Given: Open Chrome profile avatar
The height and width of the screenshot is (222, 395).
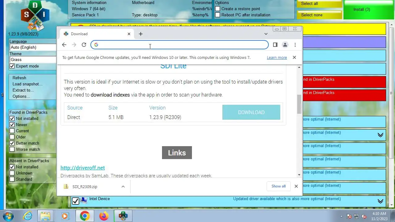Looking at the screenshot, I should coord(285,45).
